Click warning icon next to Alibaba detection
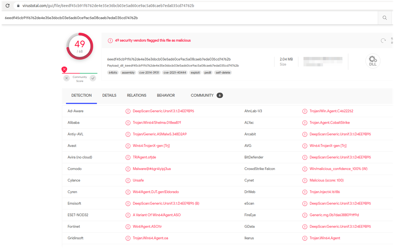This screenshot has height=251, width=398. (128, 122)
